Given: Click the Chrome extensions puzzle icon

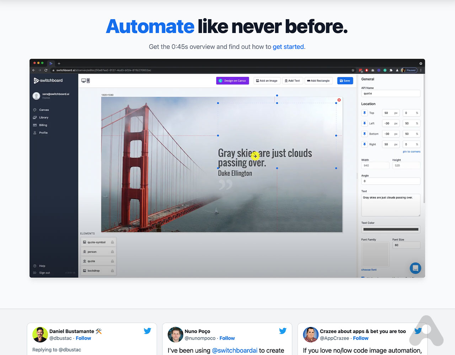Looking at the screenshot, I should [391, 70].
